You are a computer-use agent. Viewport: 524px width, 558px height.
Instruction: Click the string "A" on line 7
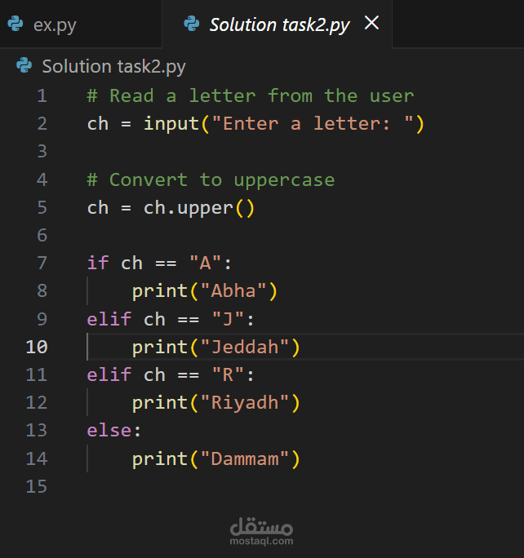[x=206, y=263]
